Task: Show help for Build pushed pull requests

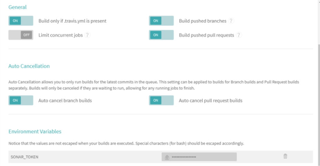Action: point(239,35)
